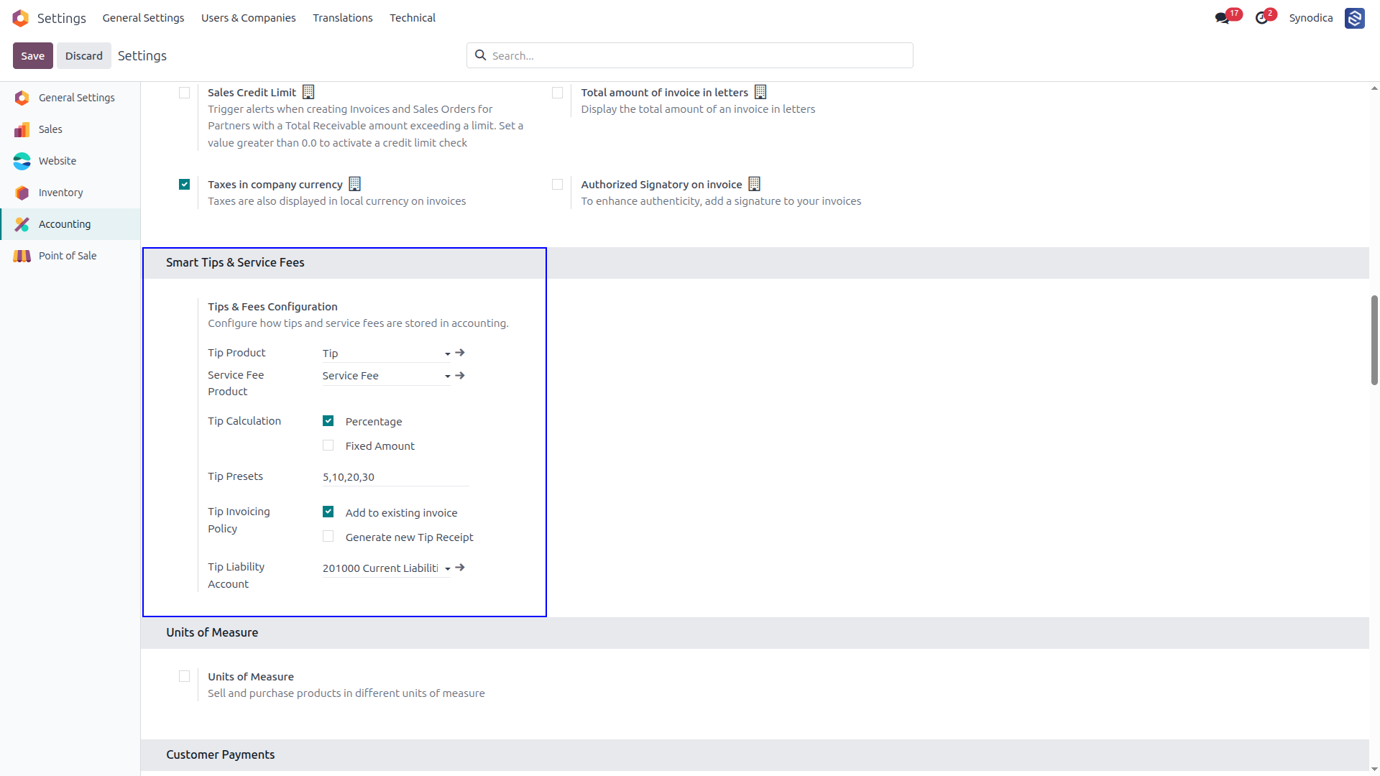The height and width of the screenshot is (776, 1380).
Task: Click General Settings sidebar icon
Action: (22, 98)
